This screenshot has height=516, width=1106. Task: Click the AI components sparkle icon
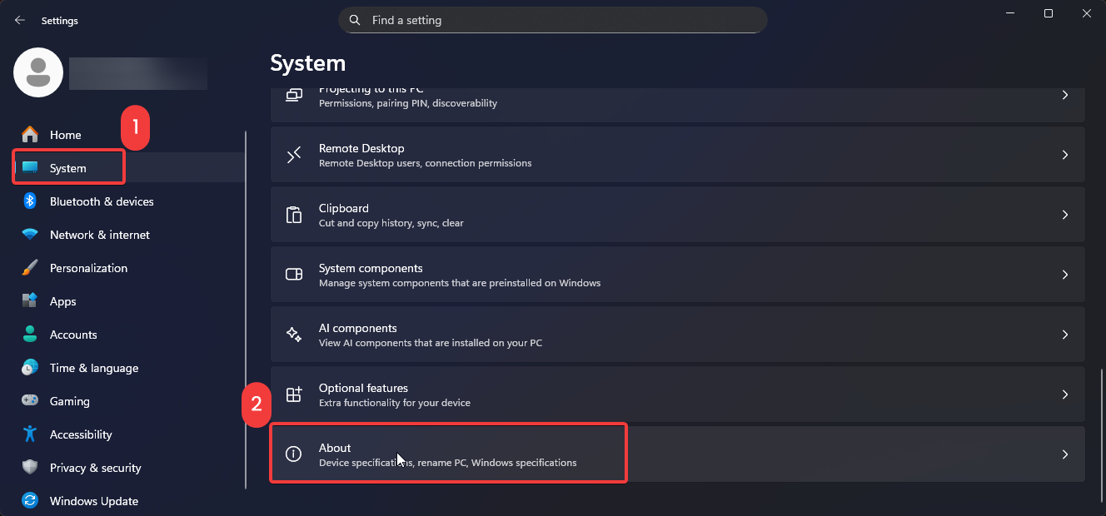click(x=294, y=335)
